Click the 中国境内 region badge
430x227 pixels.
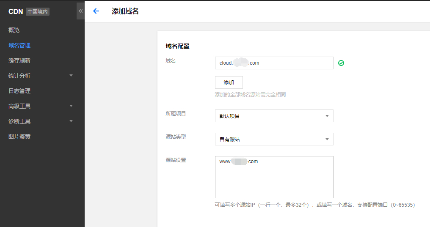click(38, 12)
